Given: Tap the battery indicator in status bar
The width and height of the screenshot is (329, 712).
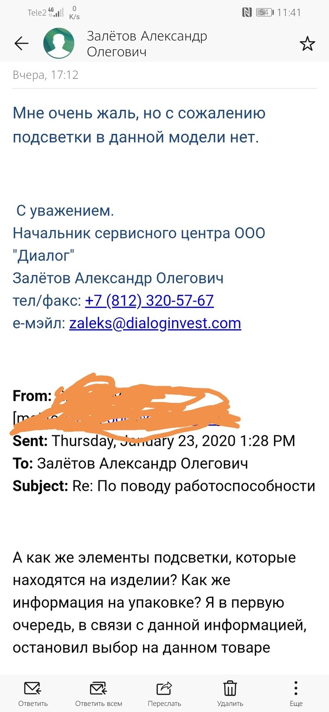Looking at the screenshot, I should [264, 13].
